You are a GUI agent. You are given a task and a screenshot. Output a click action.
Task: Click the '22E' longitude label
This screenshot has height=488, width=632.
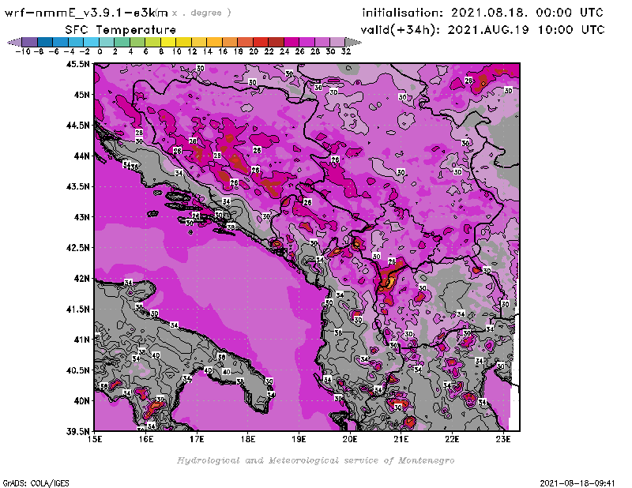click(x=452, y=439)
